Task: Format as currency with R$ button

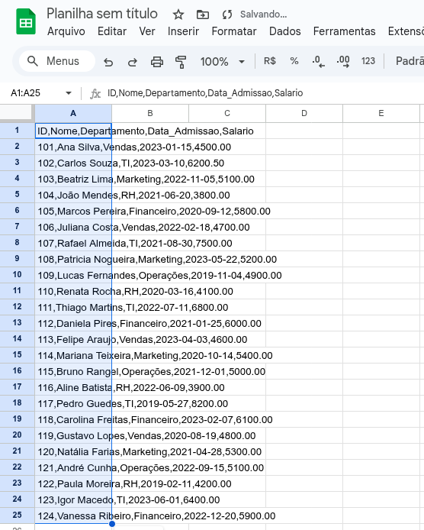Action: (270, 61)
